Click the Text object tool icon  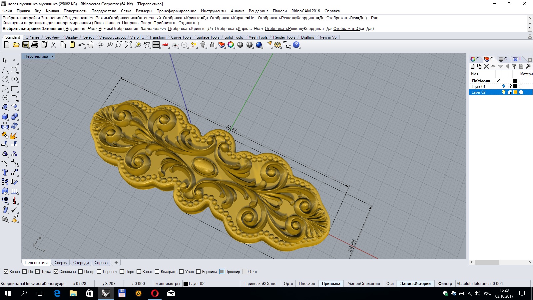pos(5,172)
